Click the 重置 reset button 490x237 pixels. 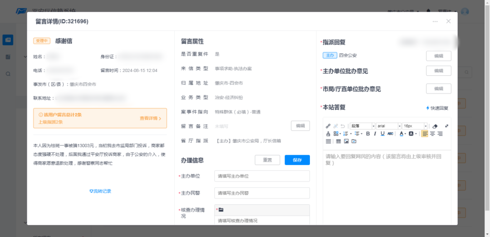point(267,160)
